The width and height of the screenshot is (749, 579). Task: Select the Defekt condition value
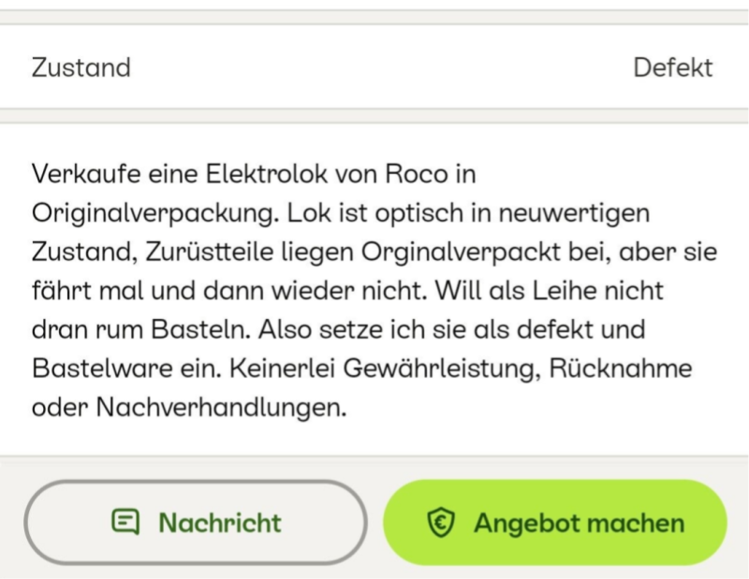(x=672, y=67)
